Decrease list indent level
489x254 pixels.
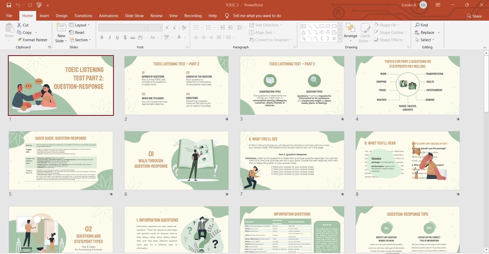click(223, 27)
